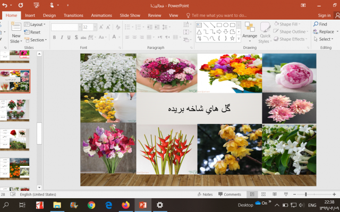Screen dimensions: 340x212
Task: Toggle Bold formatting
Action: click(54, 37)
